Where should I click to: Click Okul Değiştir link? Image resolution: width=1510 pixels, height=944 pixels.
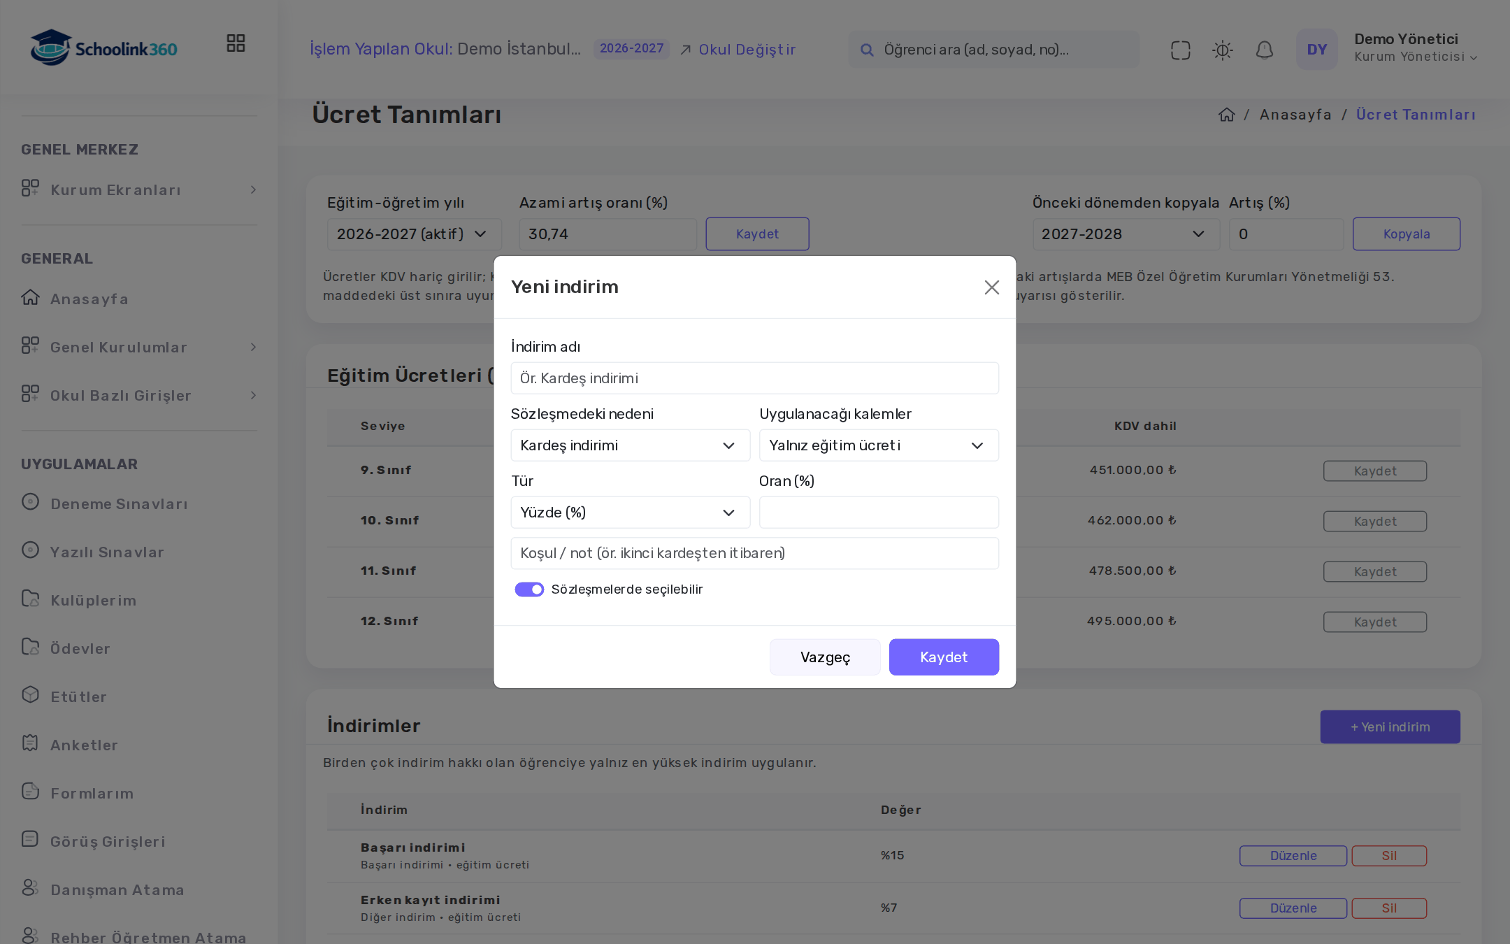click(738, 50)
